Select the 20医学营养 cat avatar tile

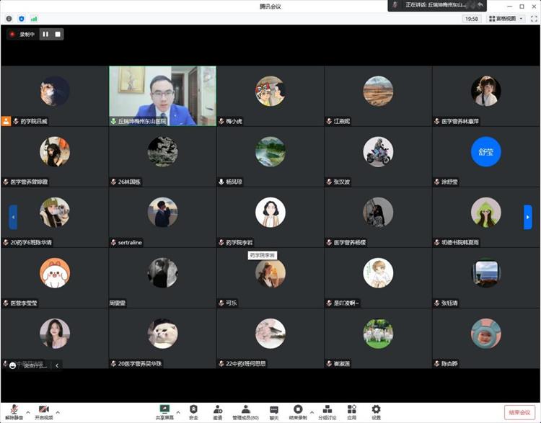(162, 339)
